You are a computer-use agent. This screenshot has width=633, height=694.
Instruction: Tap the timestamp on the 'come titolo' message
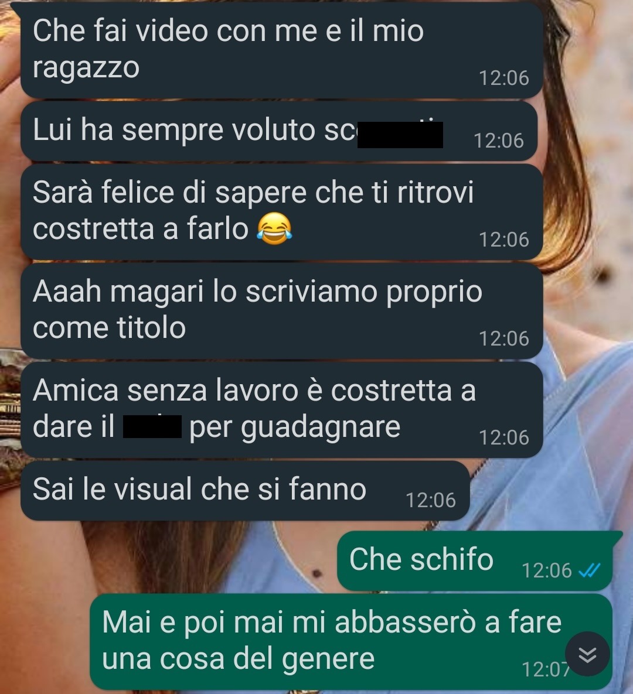504,339
